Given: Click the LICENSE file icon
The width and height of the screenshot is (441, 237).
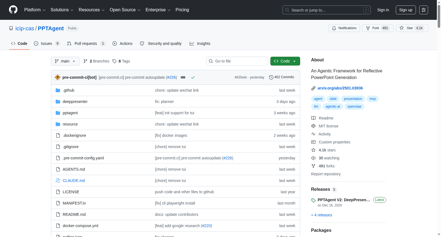Looking at the screenshot, I should tap(58, 192).
